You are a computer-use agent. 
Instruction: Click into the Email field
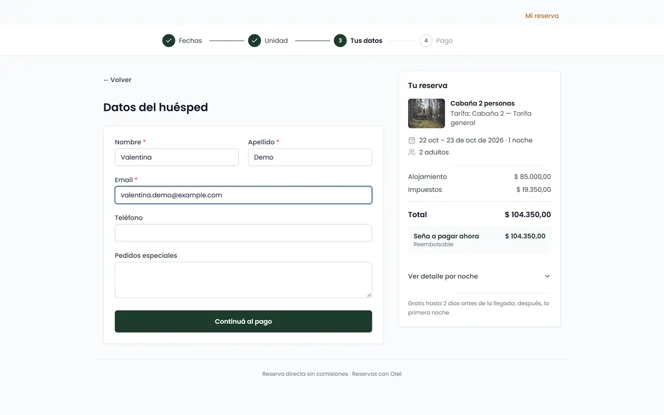[x=243, y=195]
